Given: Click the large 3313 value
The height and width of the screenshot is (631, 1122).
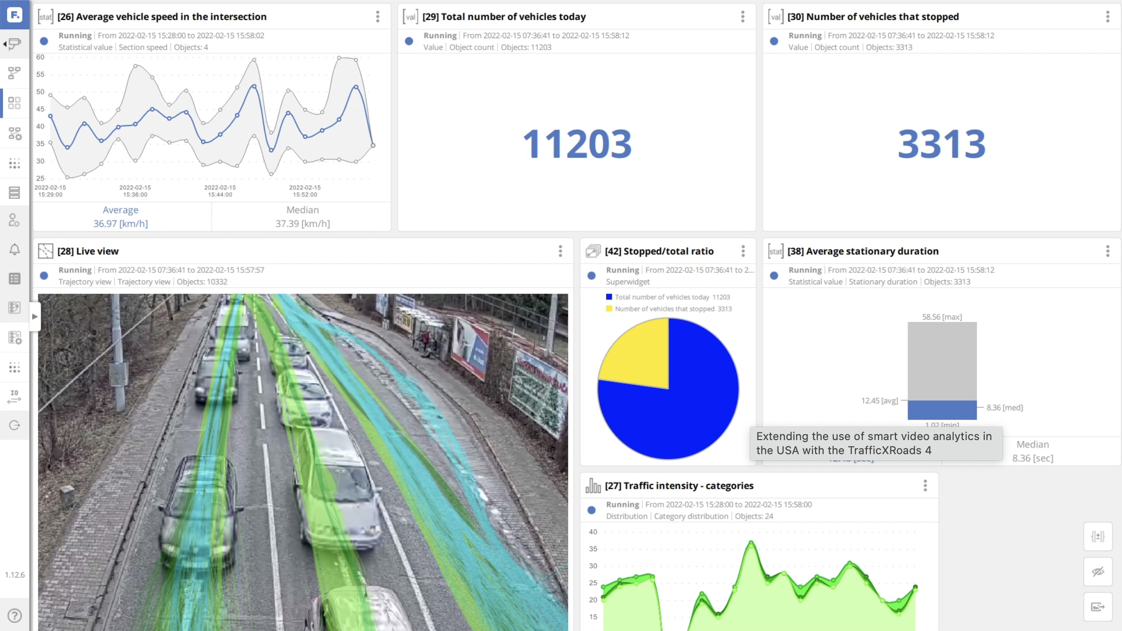Looking at the screenshot, I should click(x=942, y=144).
